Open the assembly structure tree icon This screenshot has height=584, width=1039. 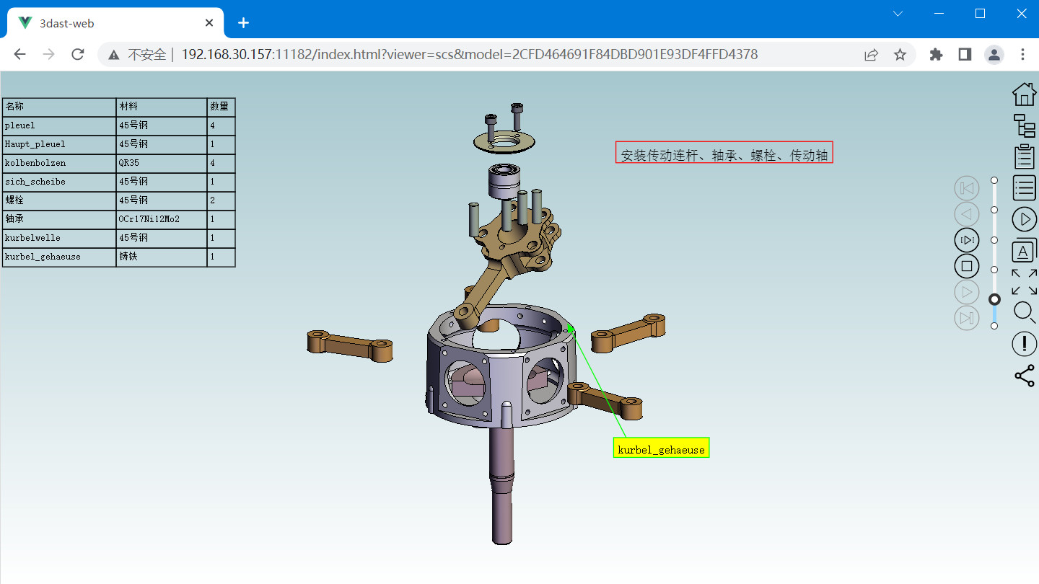tap(1024, 125)
